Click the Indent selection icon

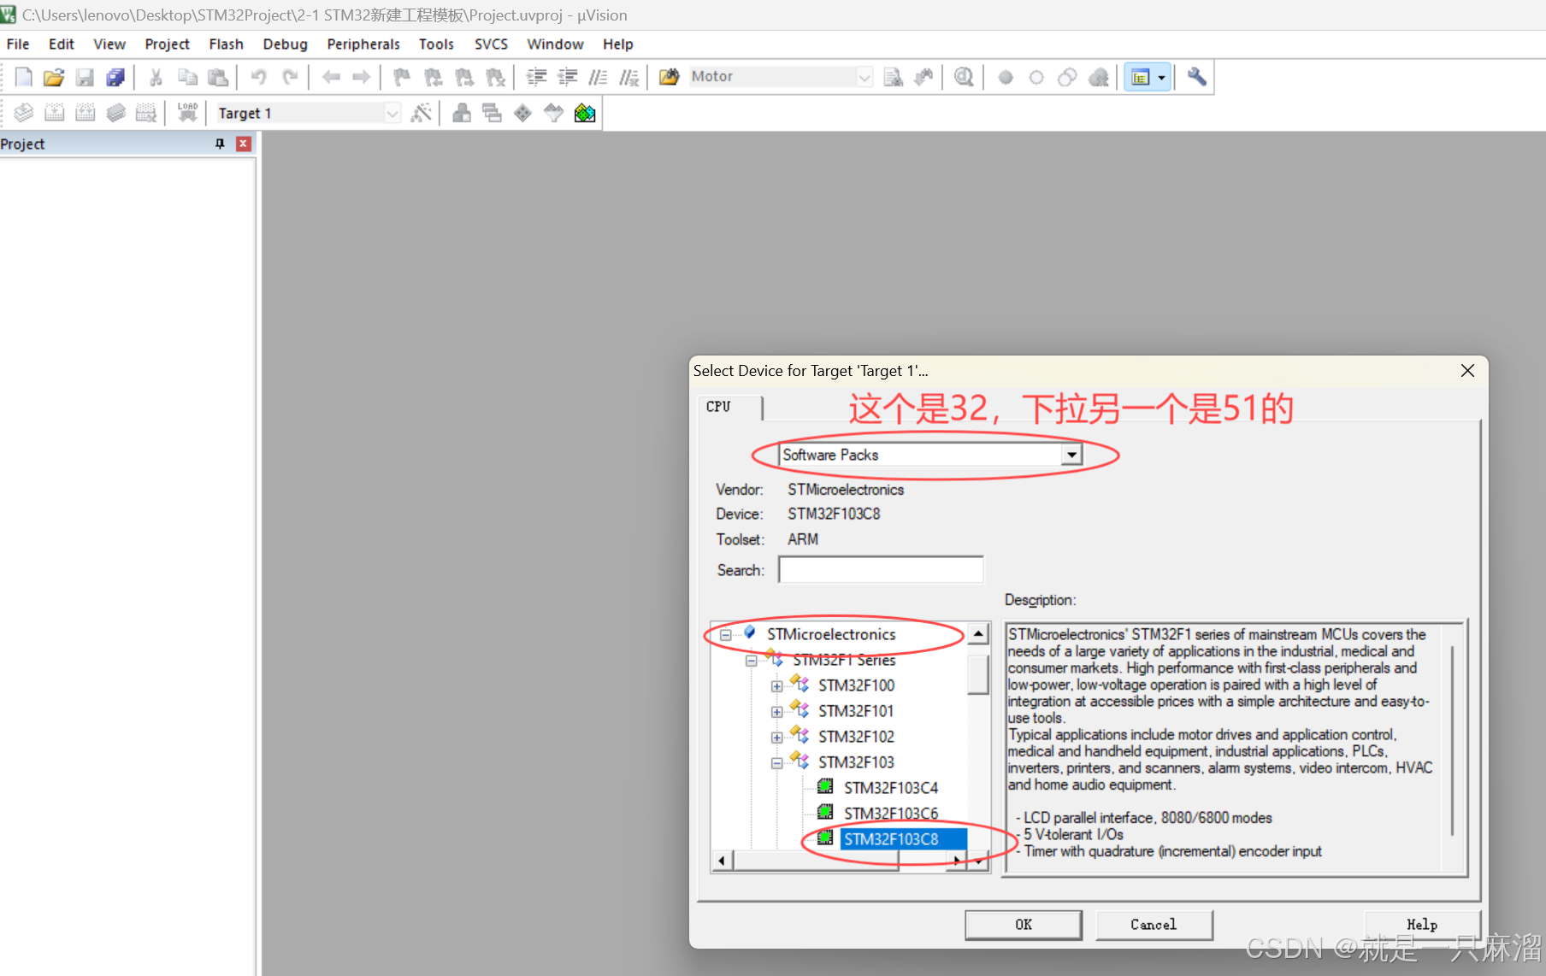tap(536, 77)
